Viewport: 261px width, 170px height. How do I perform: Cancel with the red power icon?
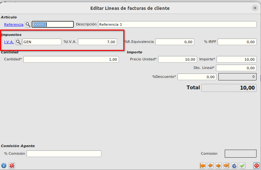click(256, 166)
